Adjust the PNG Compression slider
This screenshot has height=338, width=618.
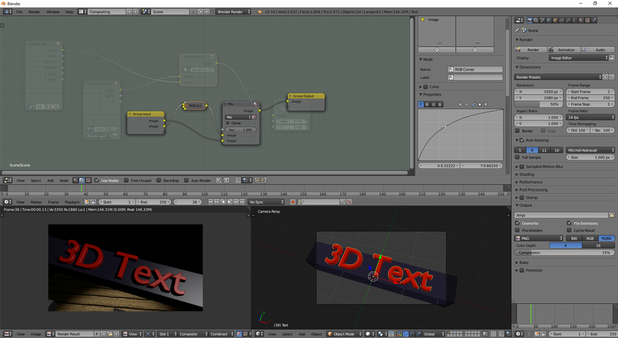[565, 253]
